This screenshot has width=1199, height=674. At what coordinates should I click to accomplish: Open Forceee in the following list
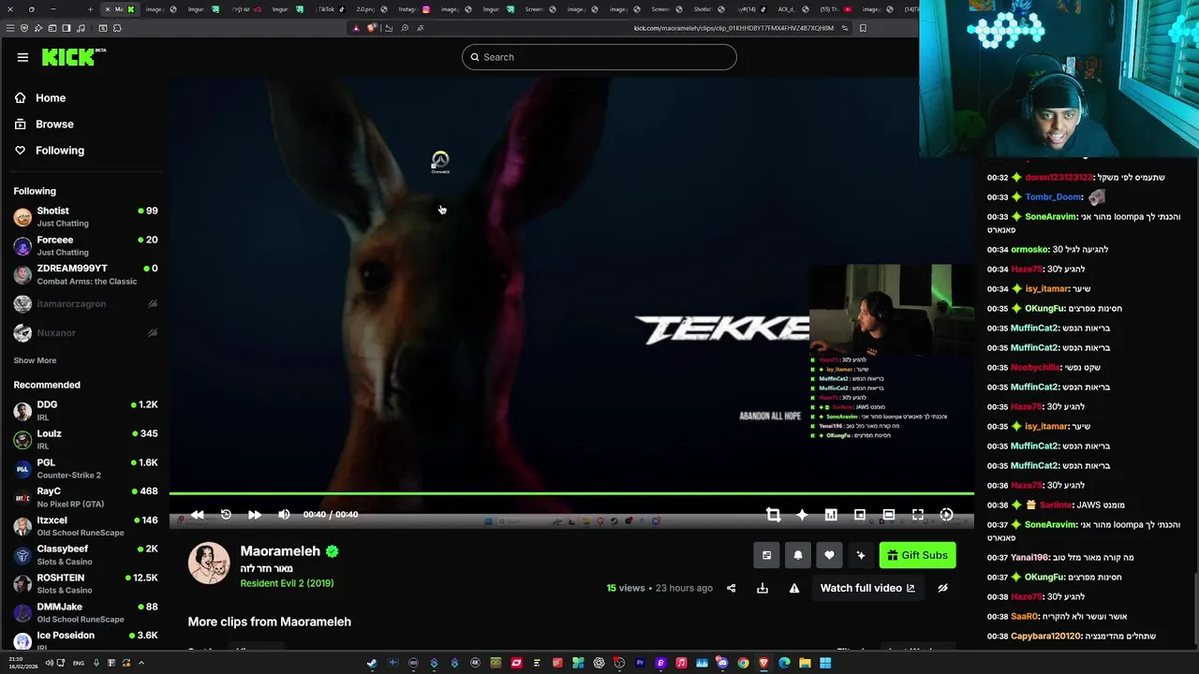coord(85,245)
